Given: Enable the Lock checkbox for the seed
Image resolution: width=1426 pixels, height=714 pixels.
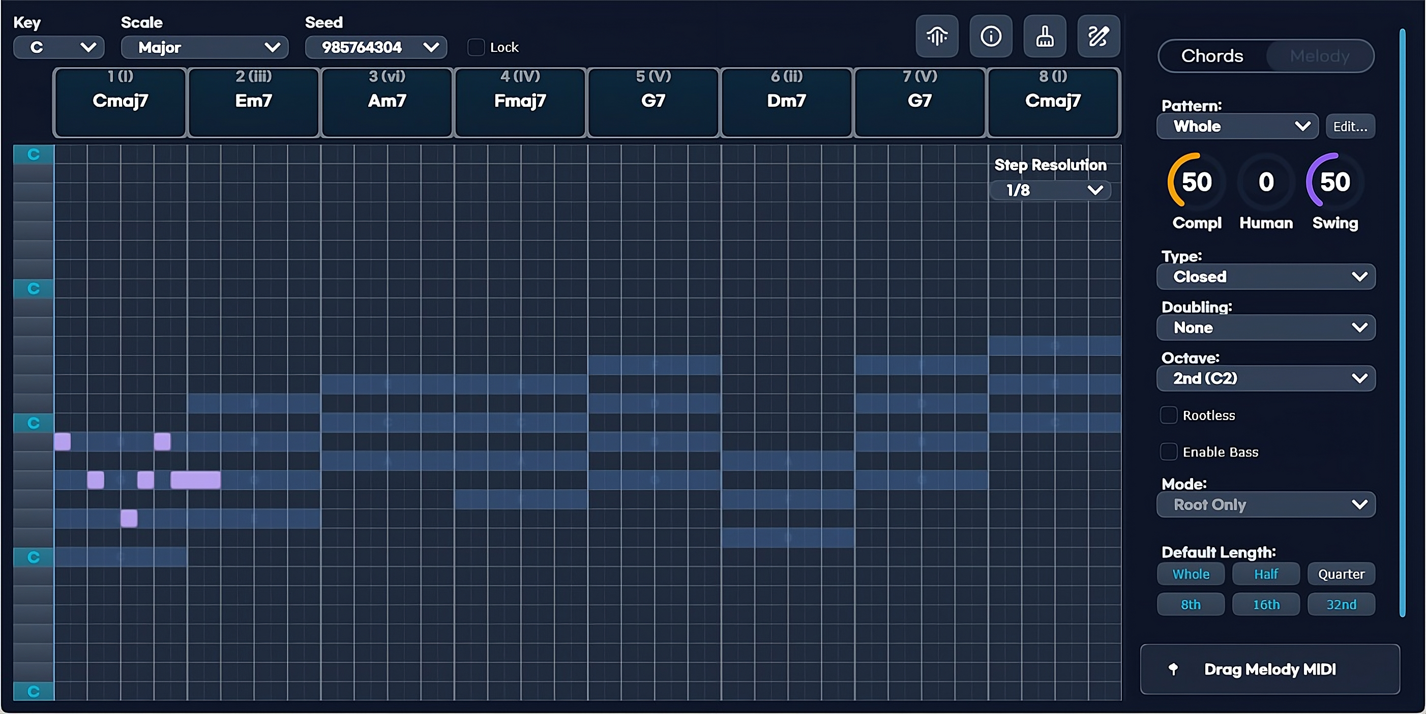Looking at the screenshot, I should click(x=476, y=47).
